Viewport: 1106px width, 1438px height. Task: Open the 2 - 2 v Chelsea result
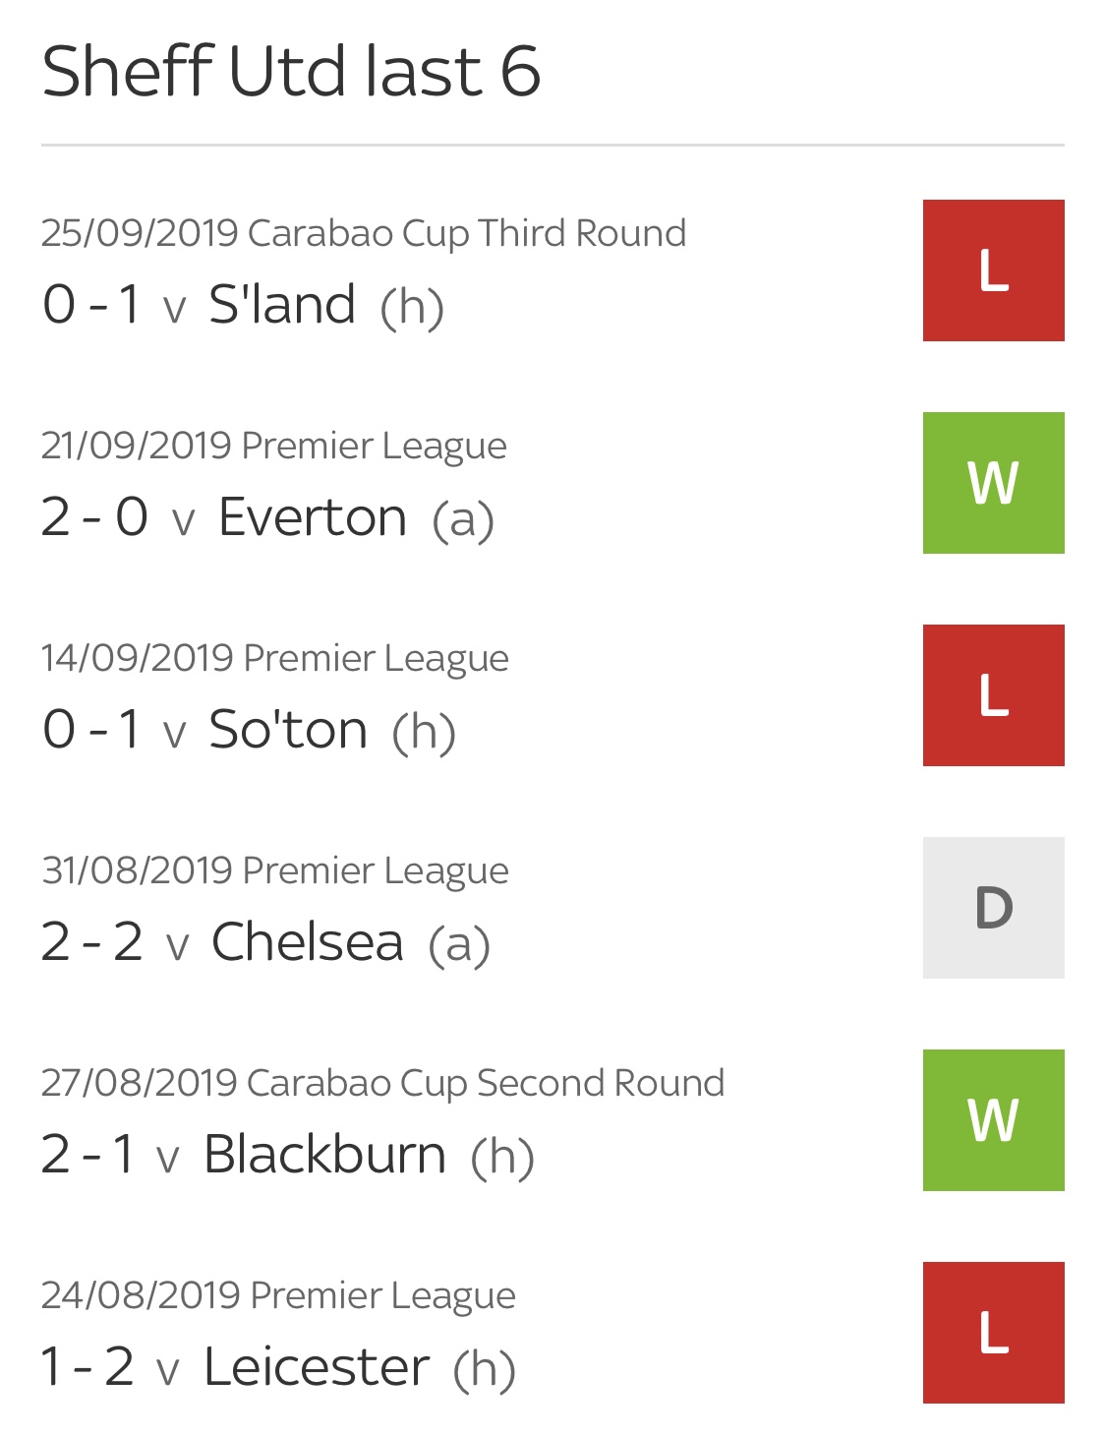(265, 942)
